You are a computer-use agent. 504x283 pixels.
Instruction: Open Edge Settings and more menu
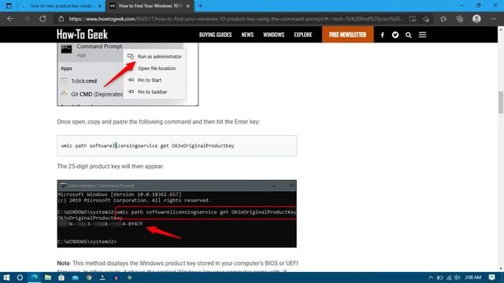click(x=494, y=19)
